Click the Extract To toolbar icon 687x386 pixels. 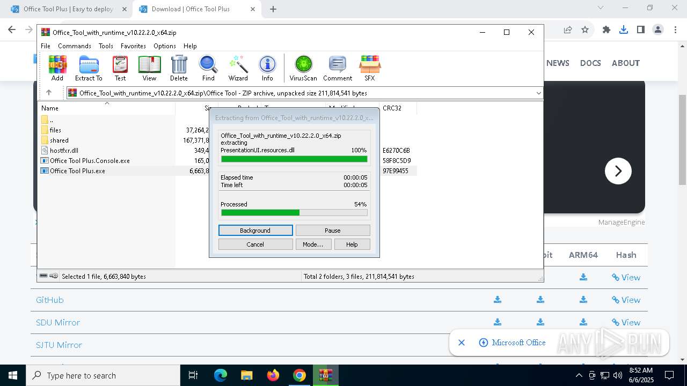(x=89, y=68)
